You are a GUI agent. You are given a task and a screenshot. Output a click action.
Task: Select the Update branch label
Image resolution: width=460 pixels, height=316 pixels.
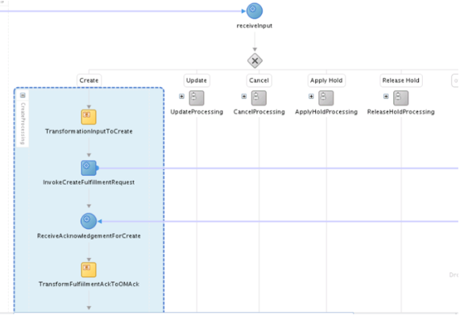click(x=197, y=81)
